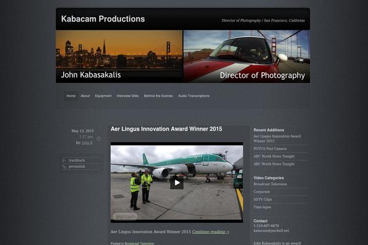Click the Kabacam Productions site title

[x=103, y=19]
